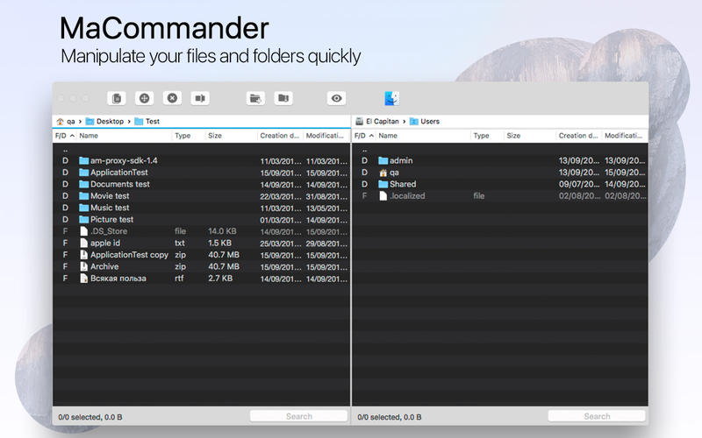Open Finder via the toolbar Finder icon
The width and height of the screenshot is (702, 438).
pos(391,98)
